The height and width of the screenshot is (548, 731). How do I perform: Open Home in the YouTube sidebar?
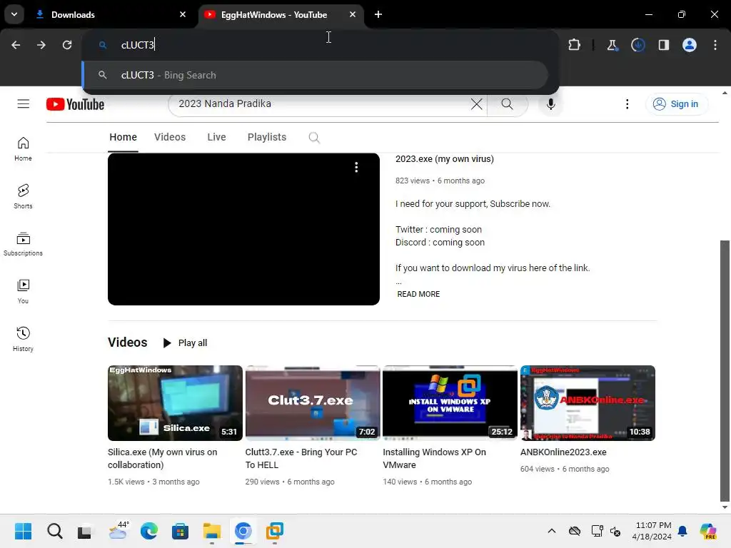tap(23, 149)
